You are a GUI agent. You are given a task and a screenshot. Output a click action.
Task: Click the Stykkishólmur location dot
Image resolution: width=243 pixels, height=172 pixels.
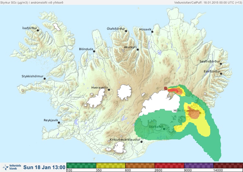pos(45,79)
